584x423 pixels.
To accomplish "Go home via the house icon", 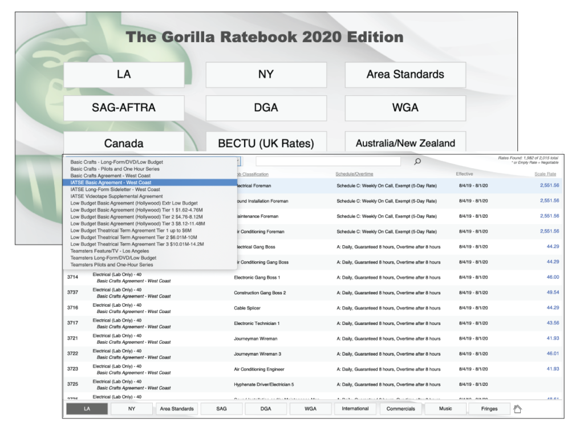I will tap(517, 409).
